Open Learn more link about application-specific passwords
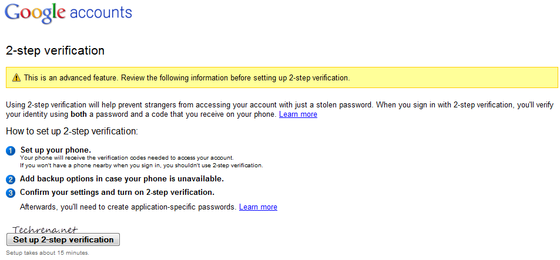The width and height of the screenshot is (560, 260). (258, 207)
